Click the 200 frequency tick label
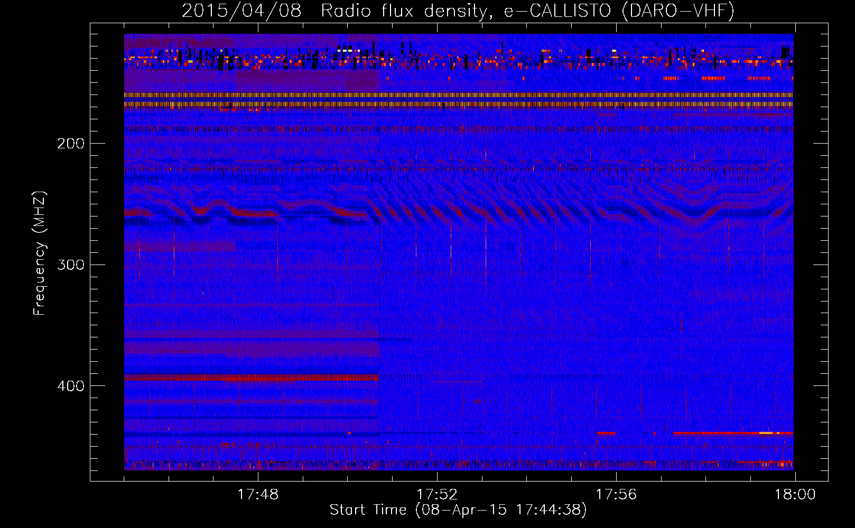The image size is (855, 528). tap(71, 144)
